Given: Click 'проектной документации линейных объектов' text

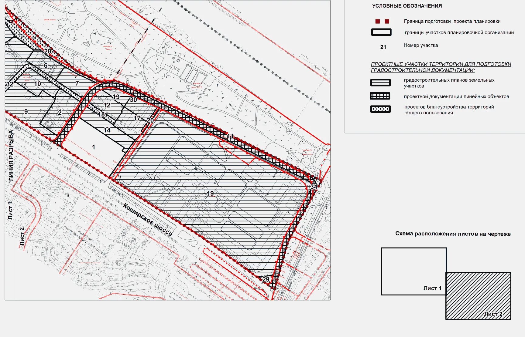Looking at the screenshot, I should [x=456, y=96].
